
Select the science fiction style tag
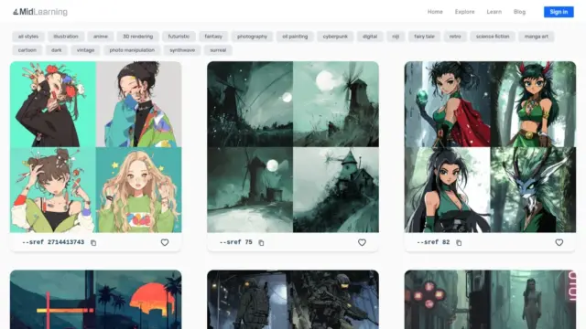[x=493, y=37]
